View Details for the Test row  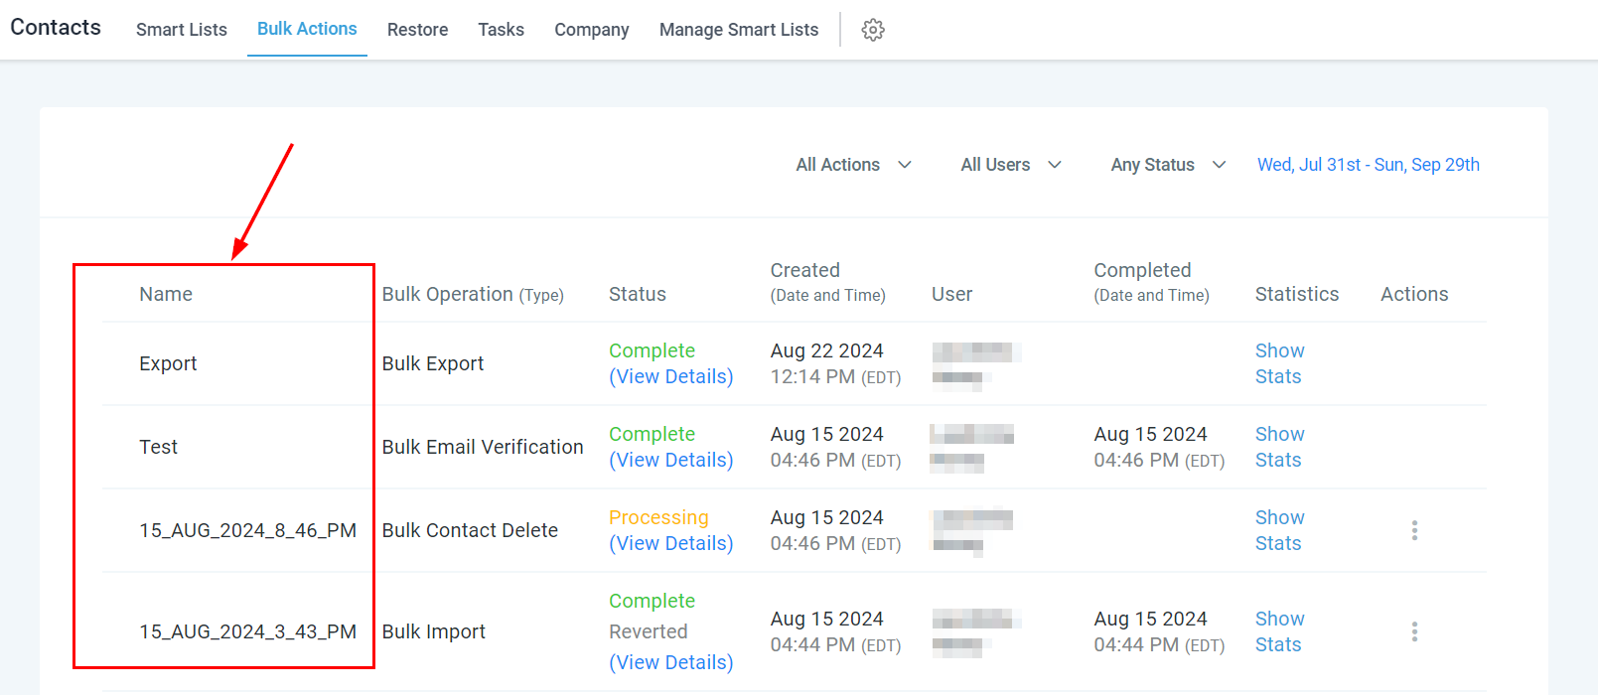[671, 460]
